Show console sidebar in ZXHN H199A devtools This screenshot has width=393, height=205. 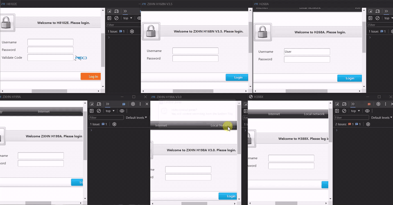pos(92,111)
